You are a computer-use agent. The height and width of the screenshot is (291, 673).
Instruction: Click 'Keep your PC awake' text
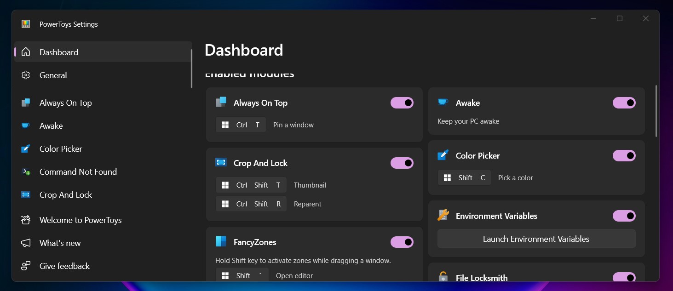coord(468,121)
